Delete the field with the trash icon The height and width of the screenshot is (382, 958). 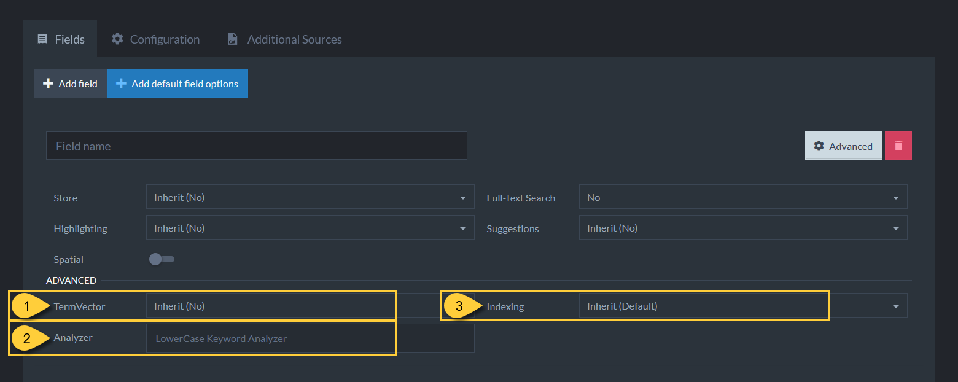(898, 146)
